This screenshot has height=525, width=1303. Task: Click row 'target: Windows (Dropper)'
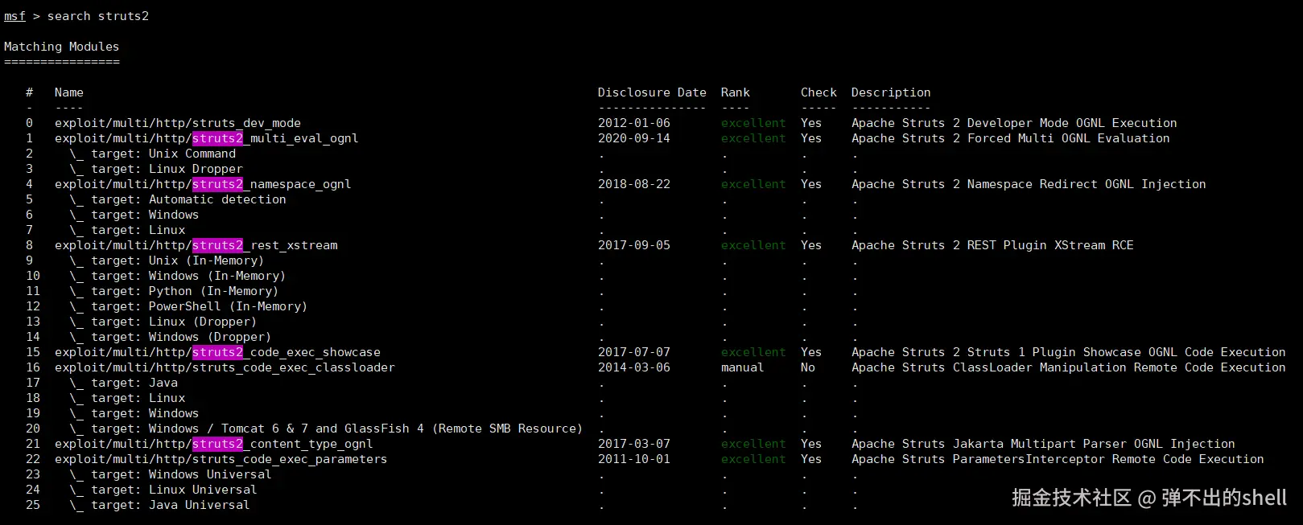click(171, 337)
